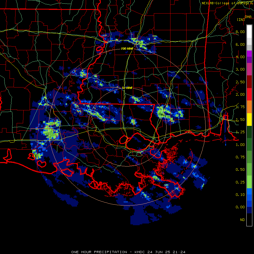Click the 0.50 legend value
Viewport: 254px width, 254px height.
pyautogui.click(x=240, y=170)
